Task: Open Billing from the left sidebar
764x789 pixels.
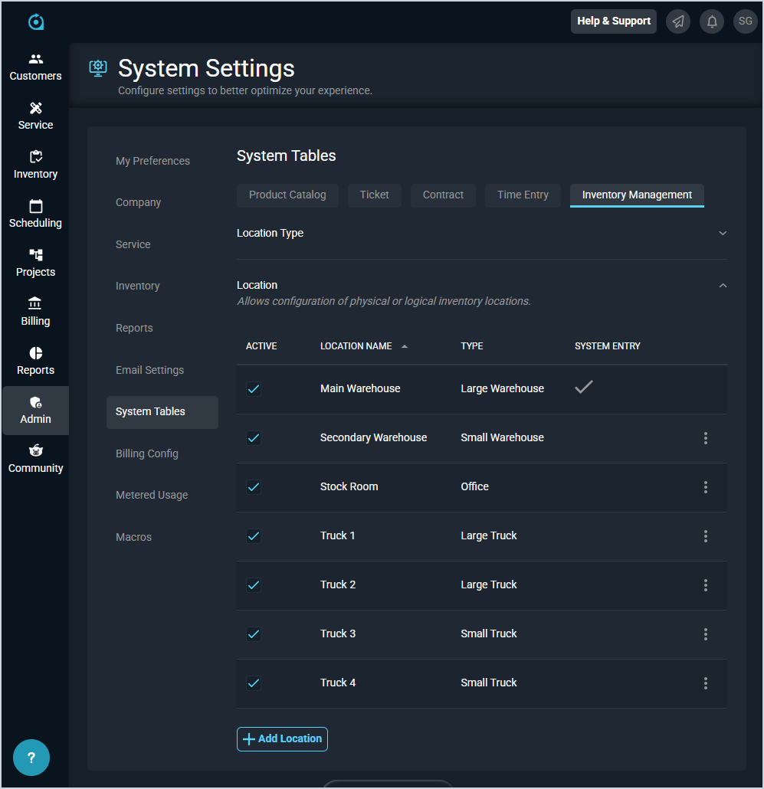Action: tap(35, 312)
